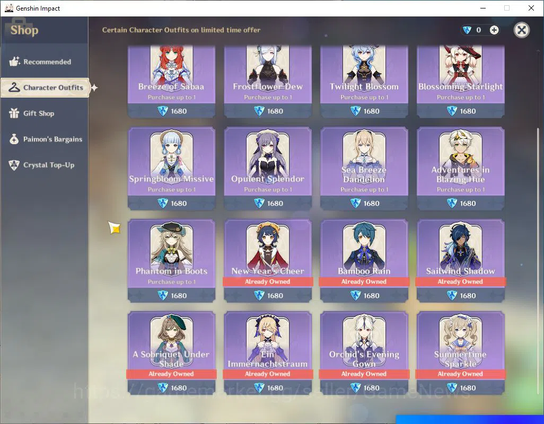Minimize the Genshin Impact window
This screenshot has width=544, height=424.
[482, 8]
